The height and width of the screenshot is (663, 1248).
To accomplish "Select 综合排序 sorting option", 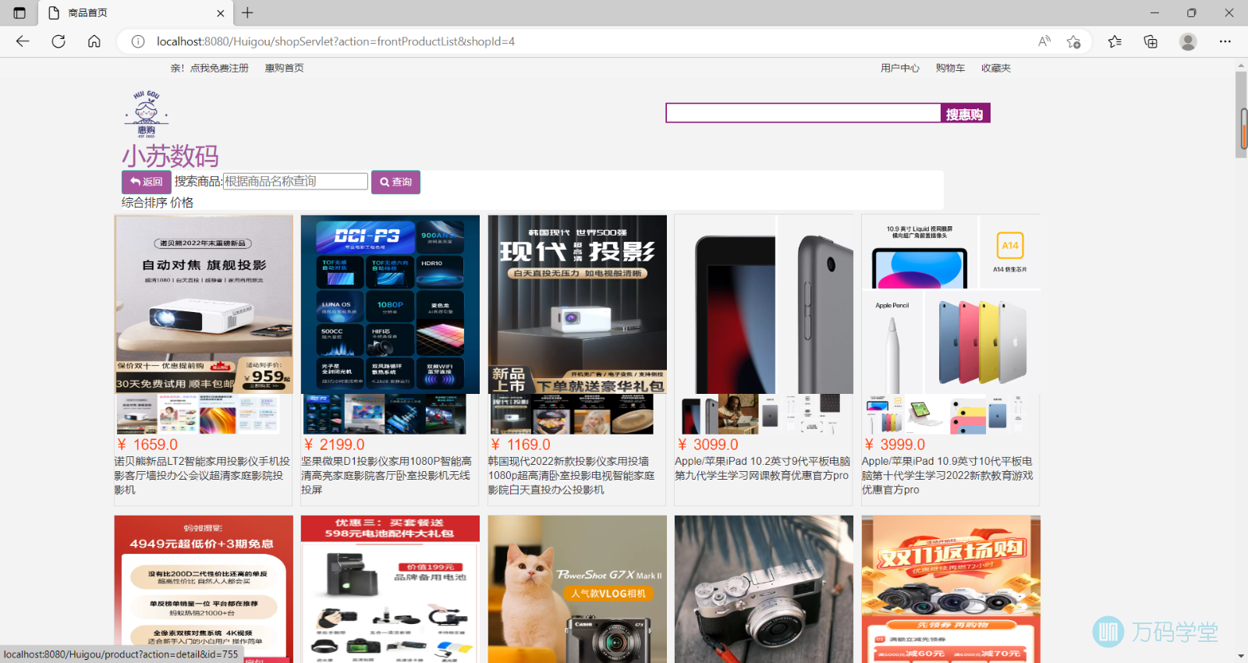I will coord(144,203).
